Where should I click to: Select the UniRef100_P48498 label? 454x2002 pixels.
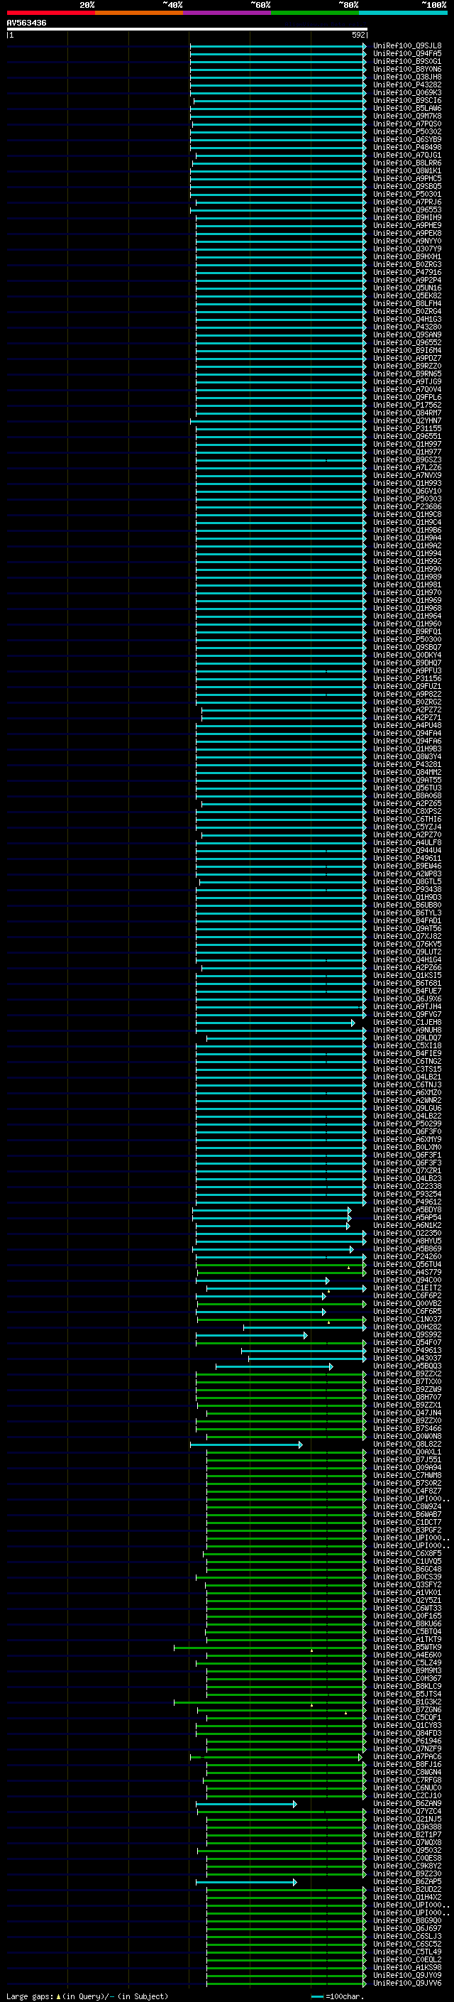pos(407,147)
